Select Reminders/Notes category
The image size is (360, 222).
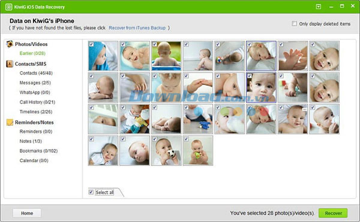point(34,123)
